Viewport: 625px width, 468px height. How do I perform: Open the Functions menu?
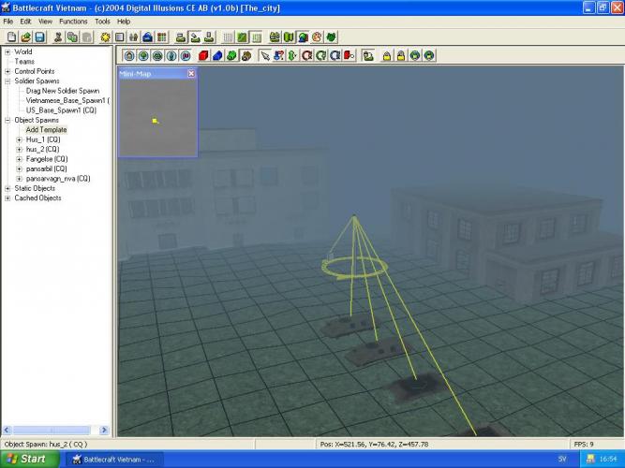pos(73,21)
